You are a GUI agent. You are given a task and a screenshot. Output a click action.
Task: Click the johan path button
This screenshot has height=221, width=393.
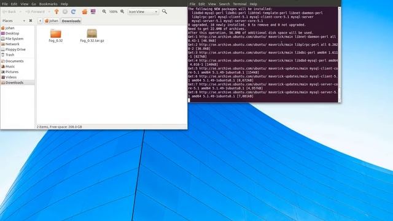[x=52, y=21]
